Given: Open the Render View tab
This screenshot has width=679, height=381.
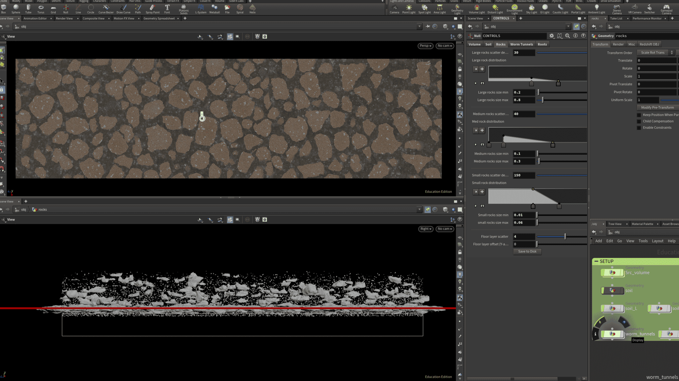Looking at the screenshot, I should point(64,18).
